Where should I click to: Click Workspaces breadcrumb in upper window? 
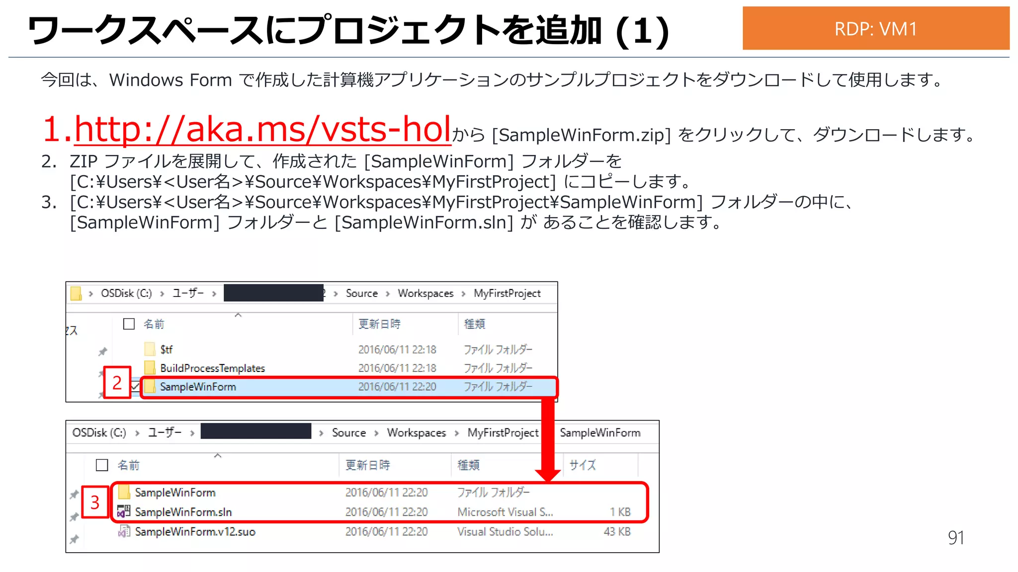tap(425, 293)
